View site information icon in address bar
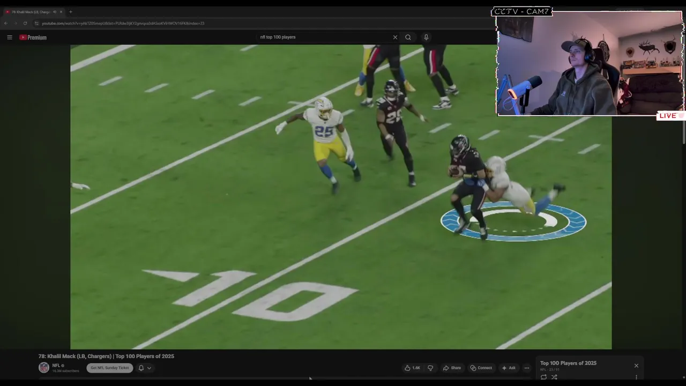 (x=36, y=23)
